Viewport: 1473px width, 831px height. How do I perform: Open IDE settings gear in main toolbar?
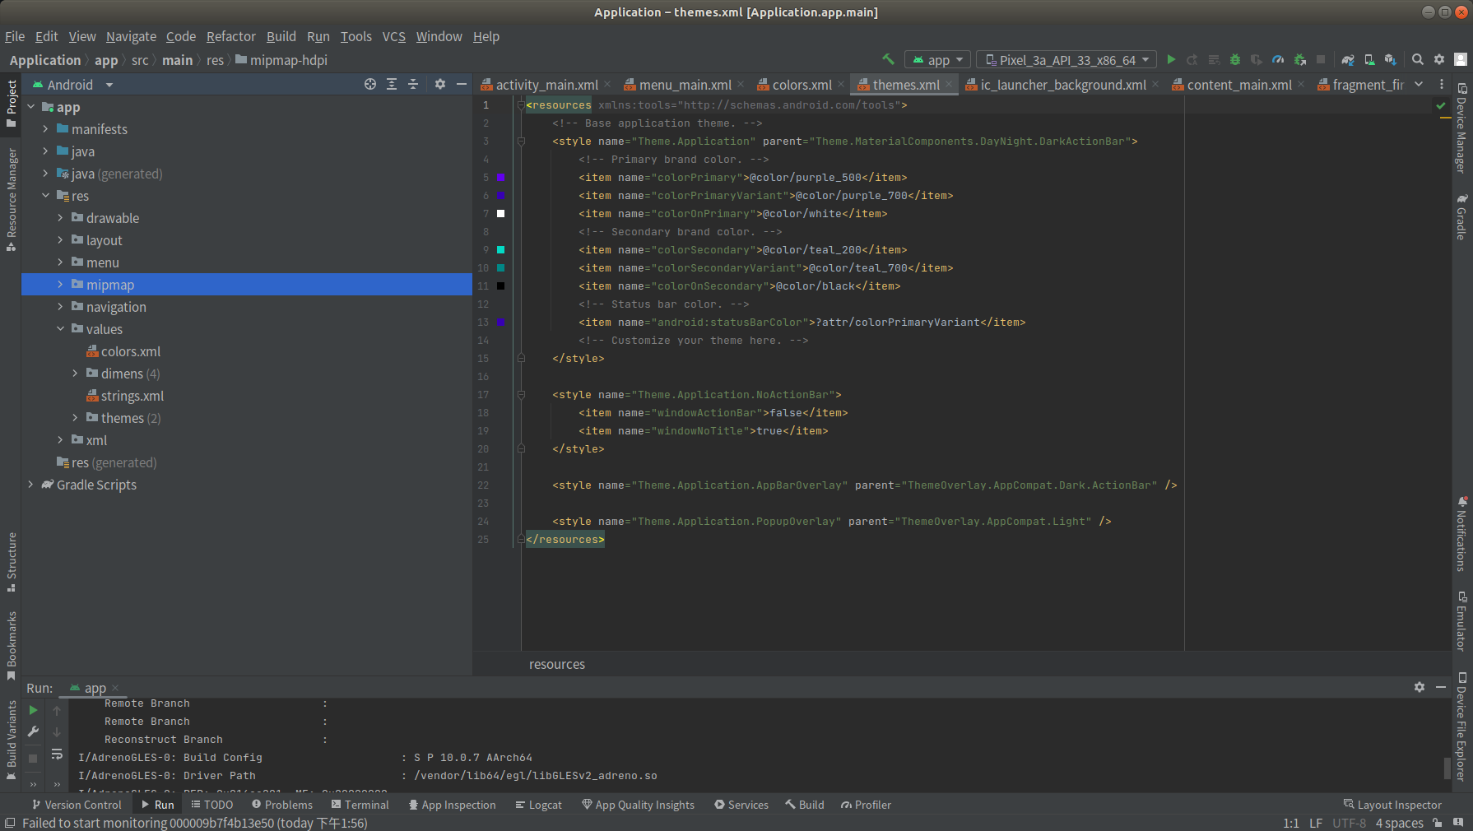point(1439,59)
